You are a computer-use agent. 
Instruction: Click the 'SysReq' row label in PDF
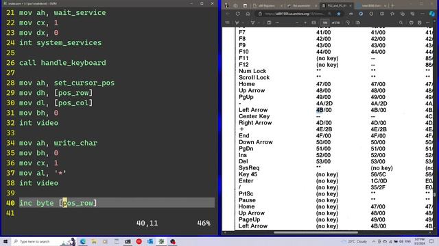pyautogui.click(x=249, y=168)
